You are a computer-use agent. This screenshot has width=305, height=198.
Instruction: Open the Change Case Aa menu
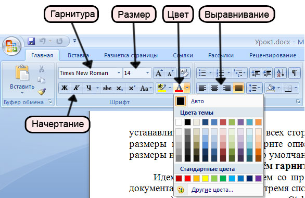(x=146, y=88)
